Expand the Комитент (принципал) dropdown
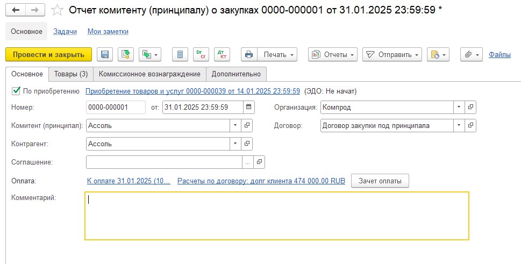 pos(235,125)
